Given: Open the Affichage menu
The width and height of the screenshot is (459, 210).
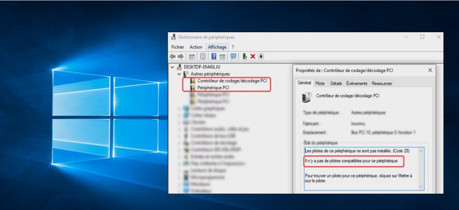Looking at the screenshot, I should 217,47.
